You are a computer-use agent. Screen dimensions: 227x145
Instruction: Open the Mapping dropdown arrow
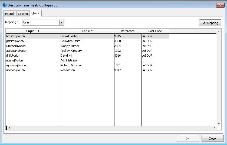coord(61,22)
